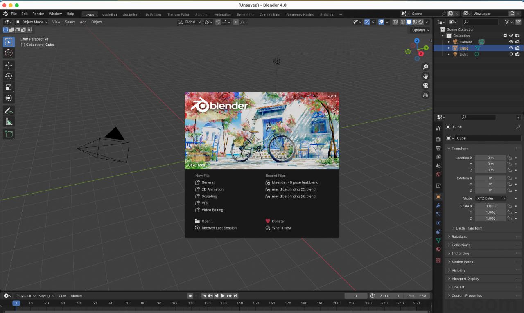524x313 pixels.
Task: Open the Object Data mesh properties tab
Action: click(438, 241)
